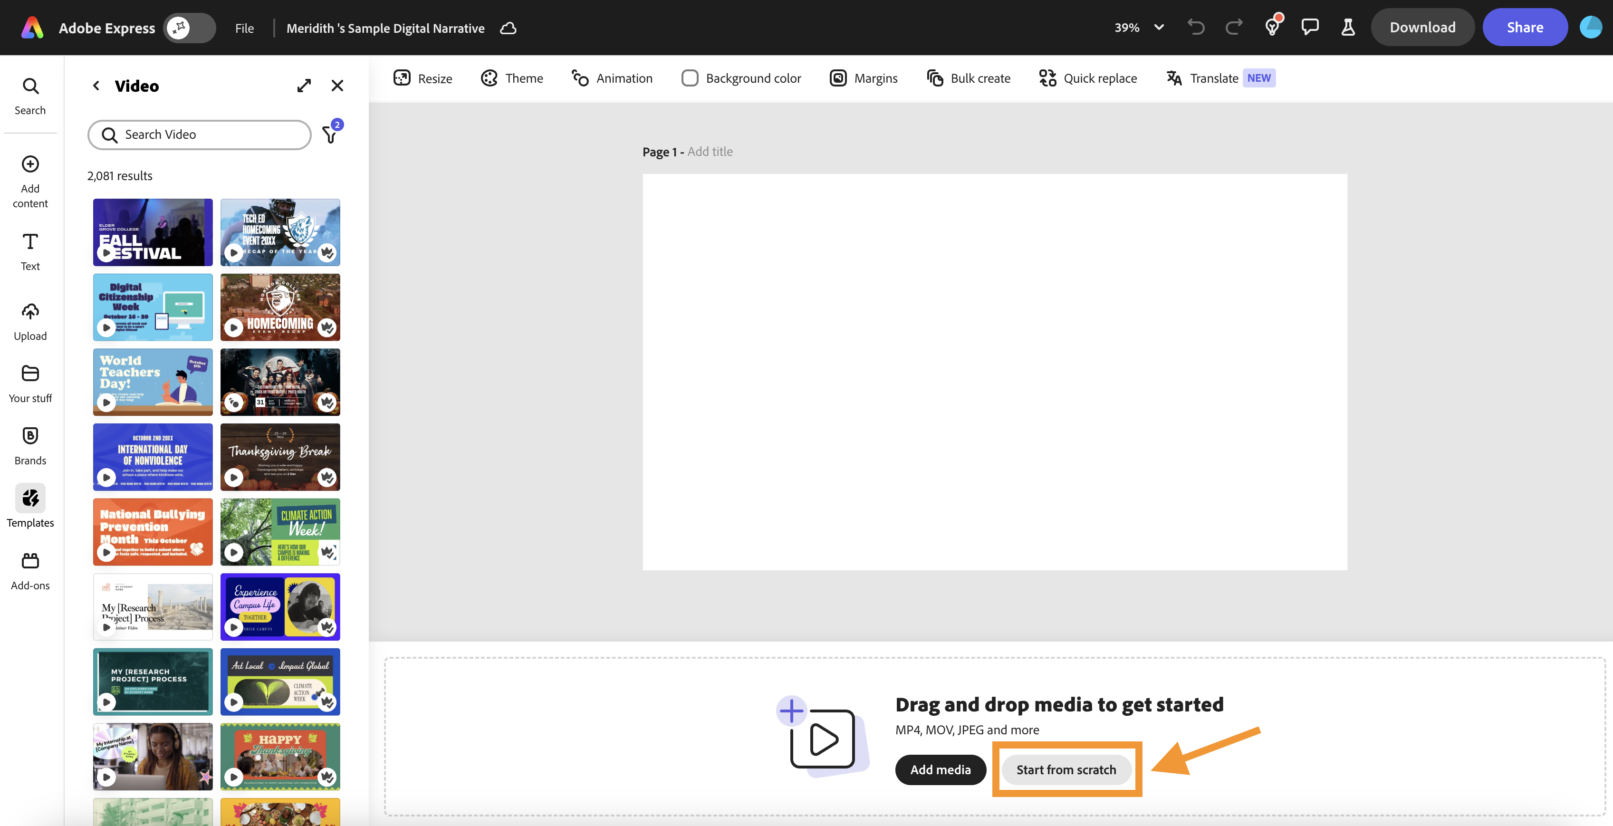Toggle the switch beside Adobe Express logo

click(189, 28)
